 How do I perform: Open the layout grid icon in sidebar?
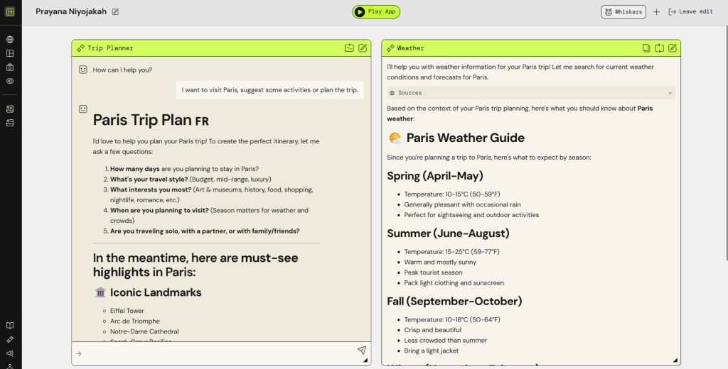click(10, 53)
